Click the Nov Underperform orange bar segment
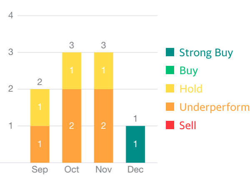This screenshot has width=250, height=180. (x=103, y=126)
